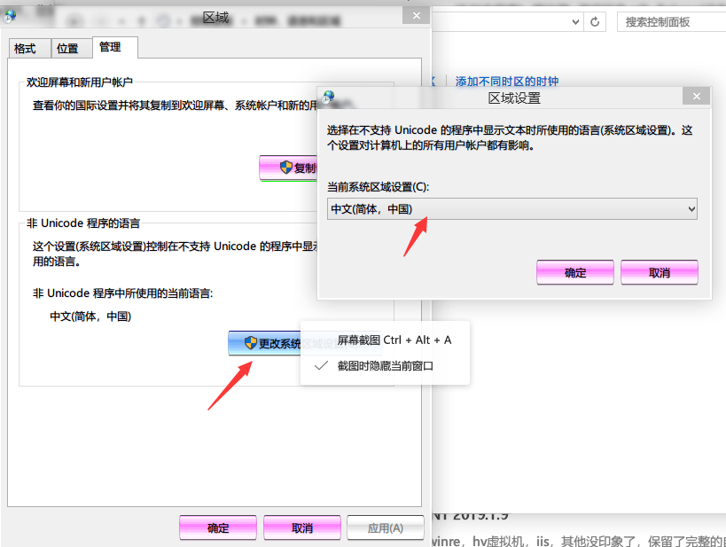The height and width of the screenshot is (547, 726).
Task: Click the refresh icon beside the address bar
Action: (595, 21)
